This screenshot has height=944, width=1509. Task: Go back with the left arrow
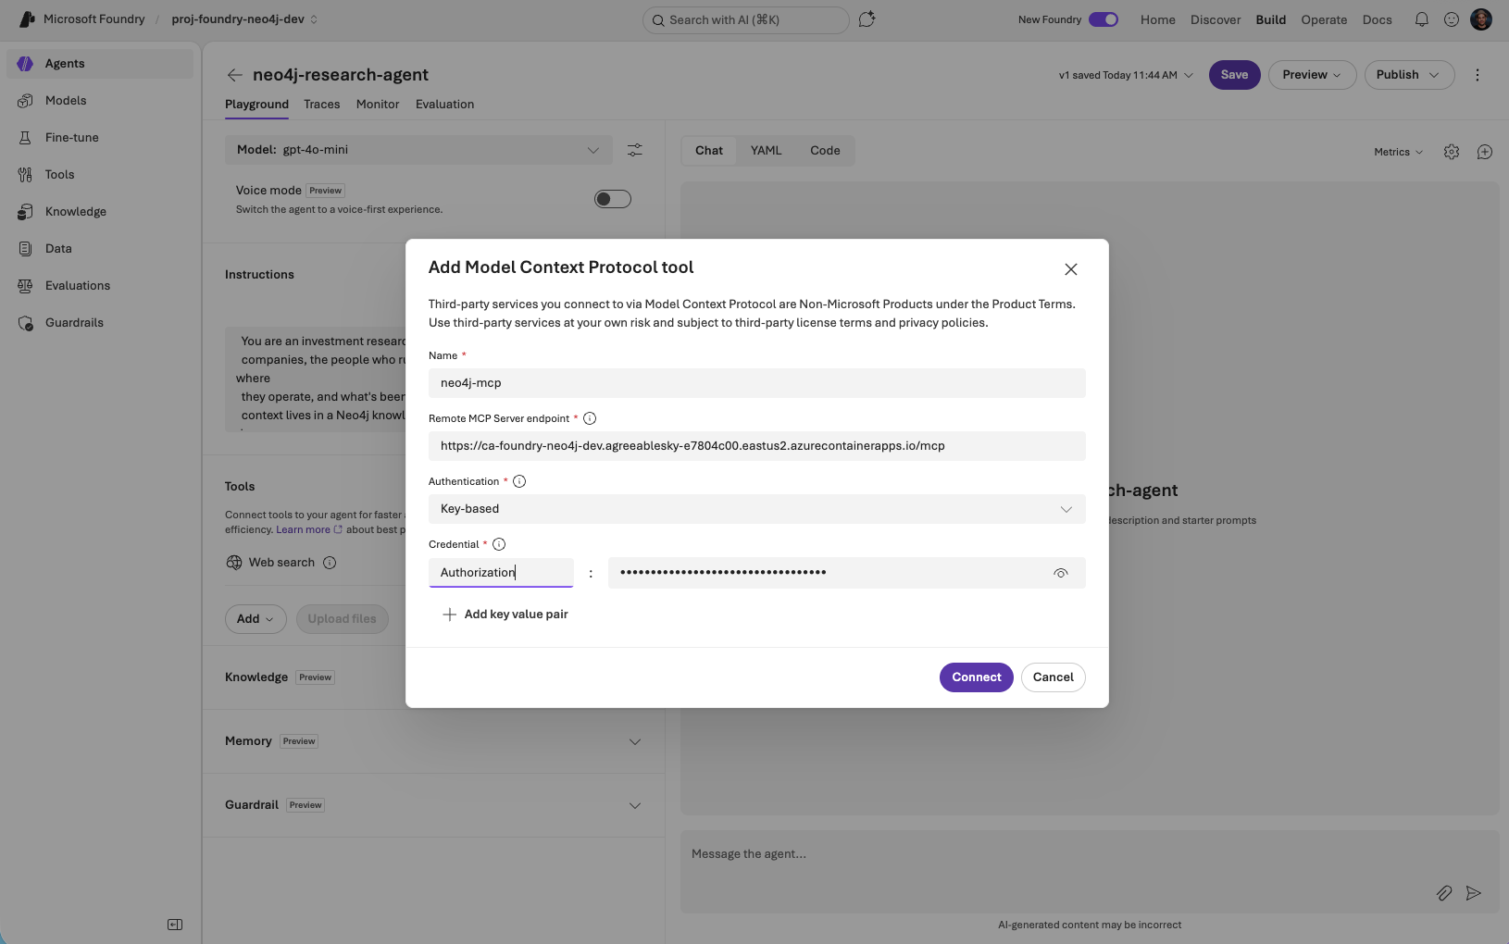(x=235, y=75)
